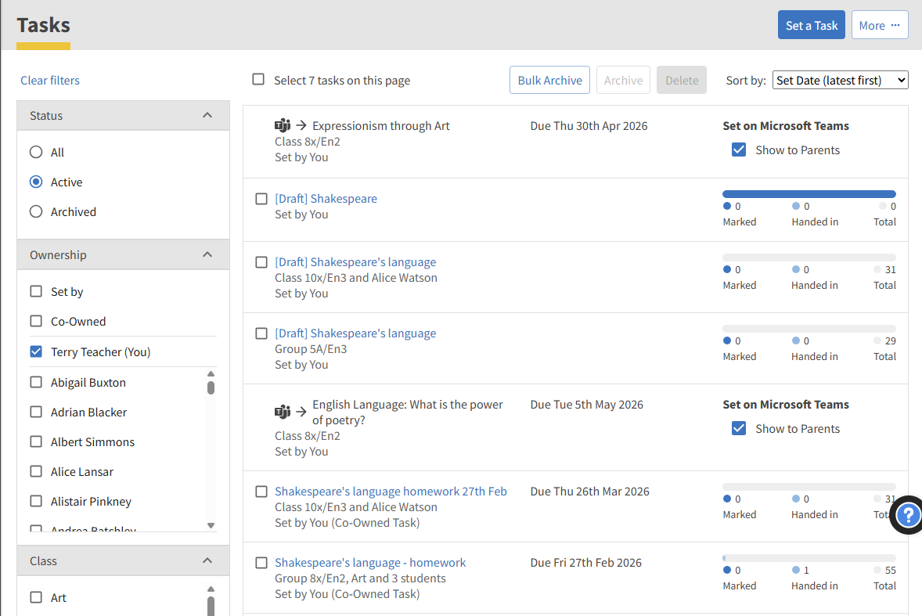Viewport: 922px width, 616px height.
Task: Click the arrow icon before English Language task
Action: [301, 412]
